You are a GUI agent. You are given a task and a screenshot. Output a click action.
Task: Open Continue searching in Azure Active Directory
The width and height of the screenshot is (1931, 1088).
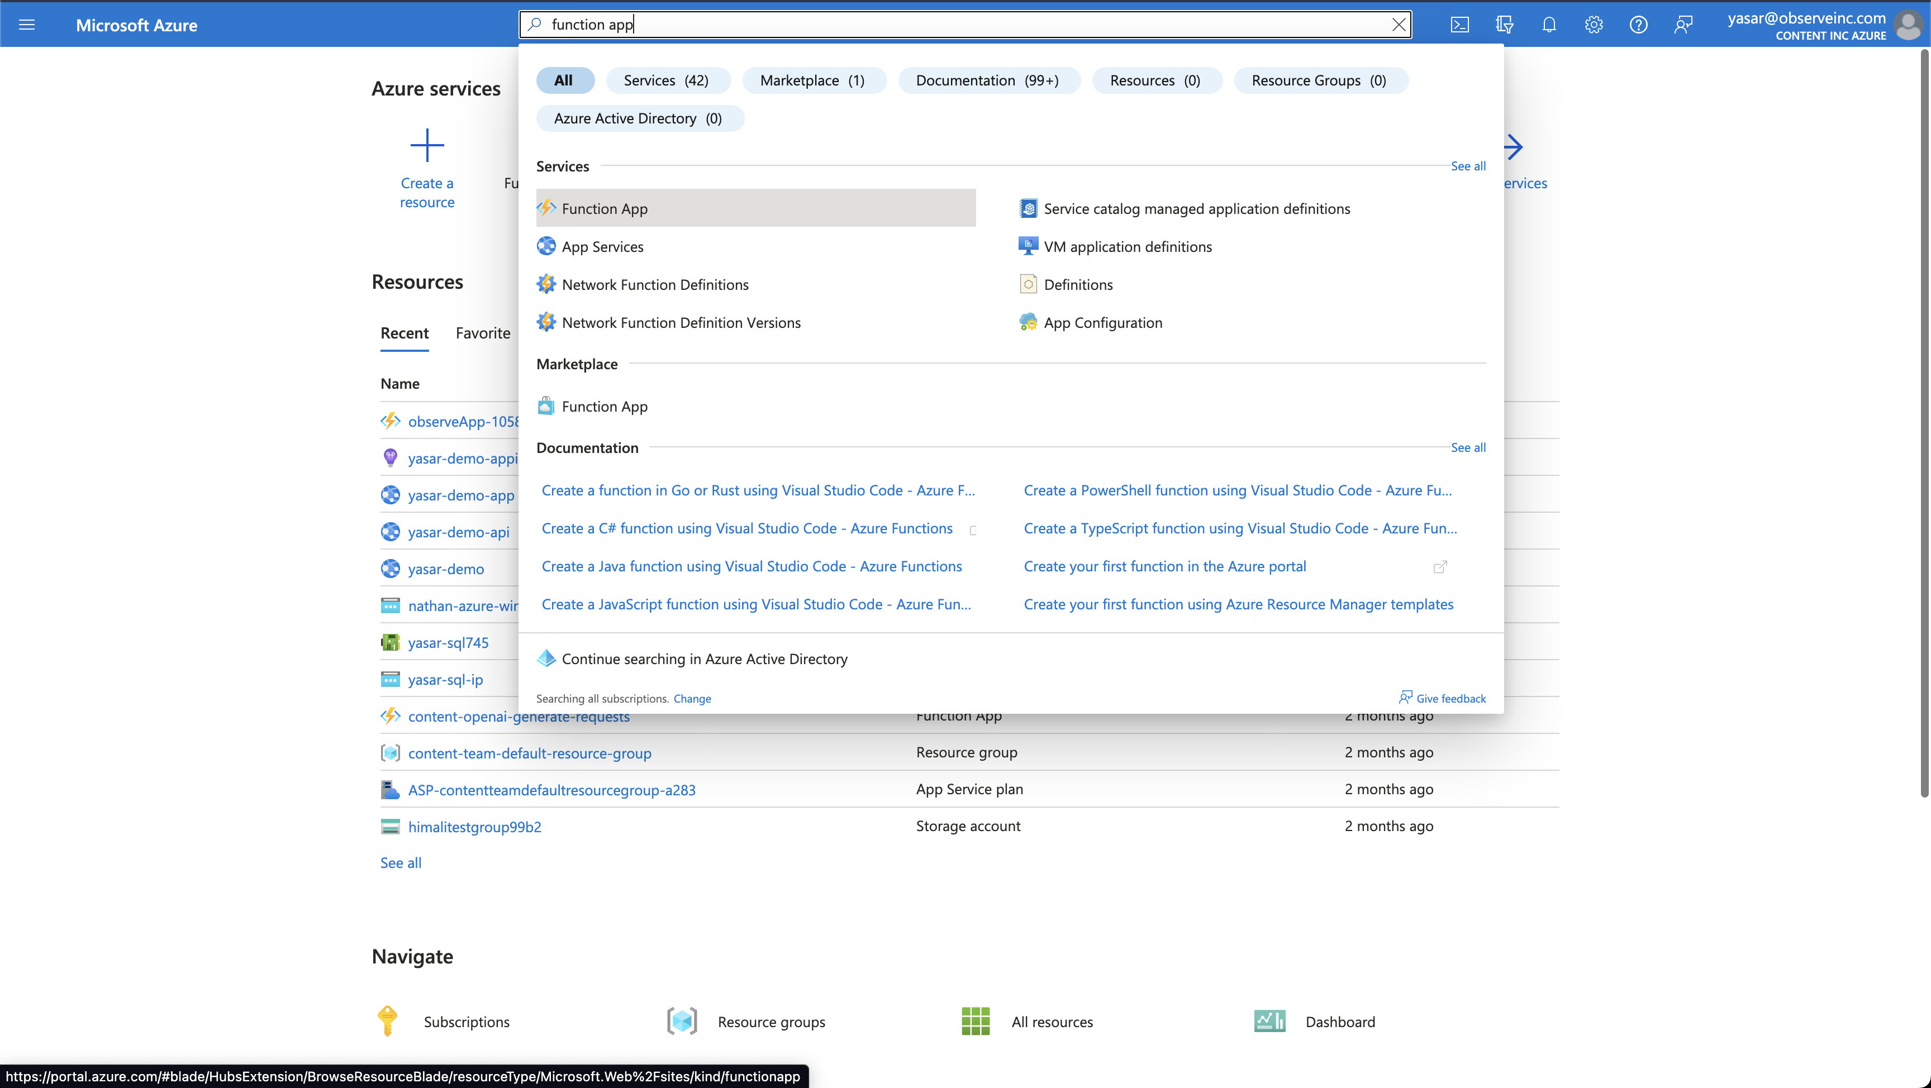coord(704,658)
